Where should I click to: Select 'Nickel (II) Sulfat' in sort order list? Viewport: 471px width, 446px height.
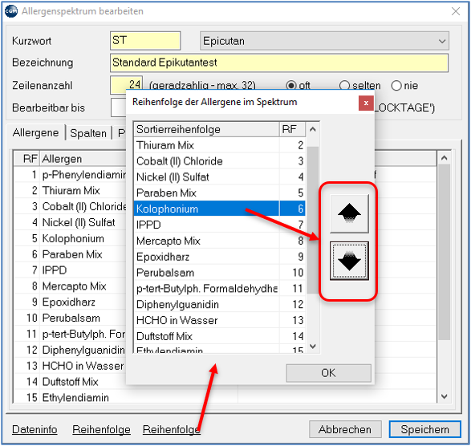tap(220, 177)
